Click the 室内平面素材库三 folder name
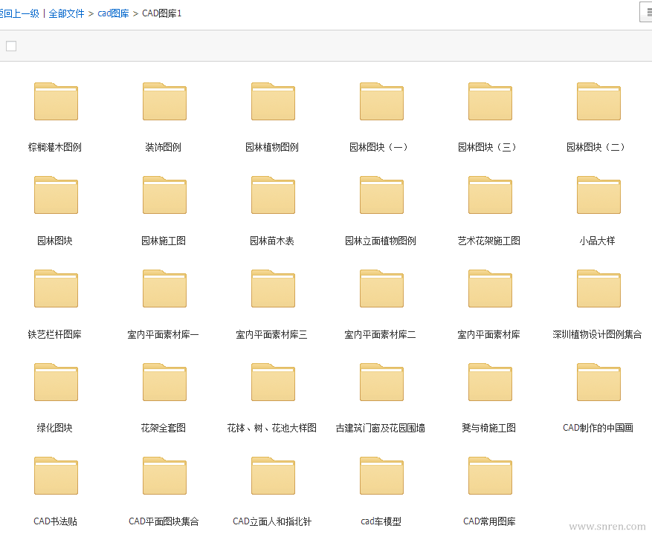Image resolution: width=652 pixels, height=534 pixels. tap(272, 335)
